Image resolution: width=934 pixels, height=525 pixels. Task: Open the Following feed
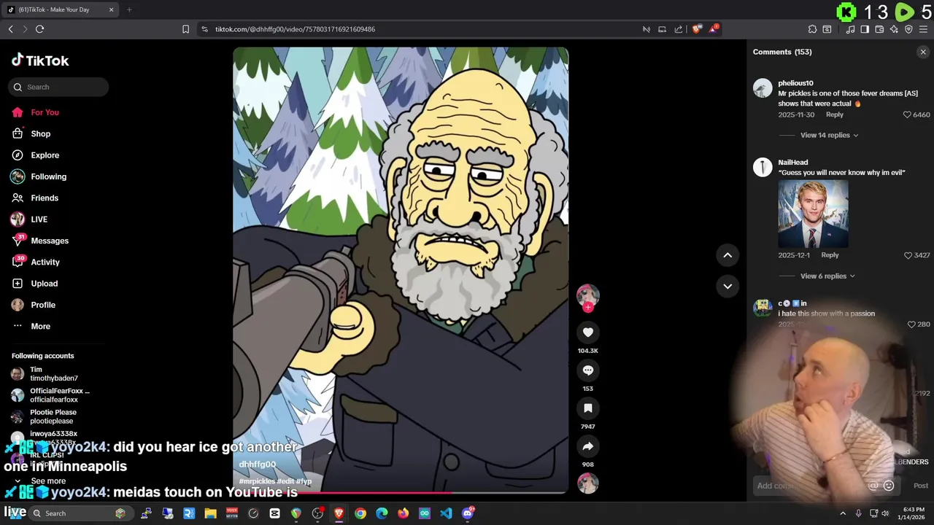(x=48, y=176)
